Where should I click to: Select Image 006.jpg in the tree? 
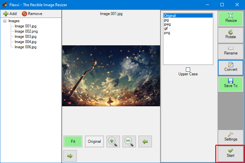pyautogui.click(x=25, y=47)
